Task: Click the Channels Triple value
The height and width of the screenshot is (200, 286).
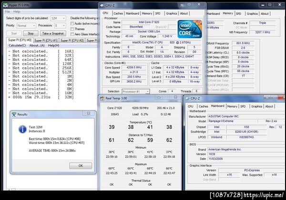Action: pos(263,23)
